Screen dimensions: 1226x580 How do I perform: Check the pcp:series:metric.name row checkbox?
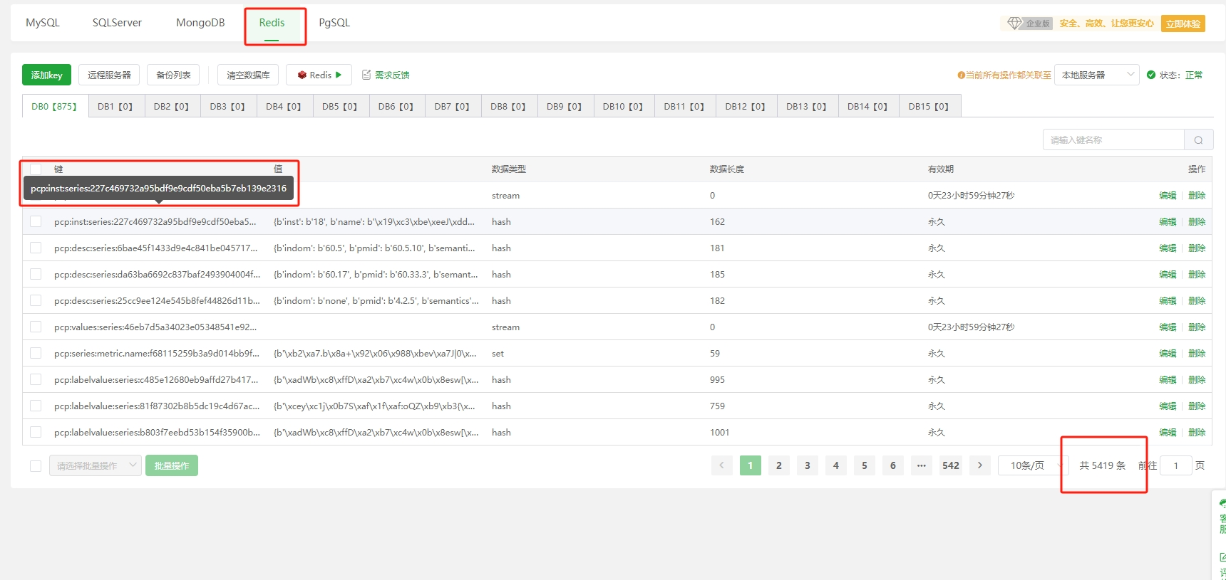click(36, 353)
